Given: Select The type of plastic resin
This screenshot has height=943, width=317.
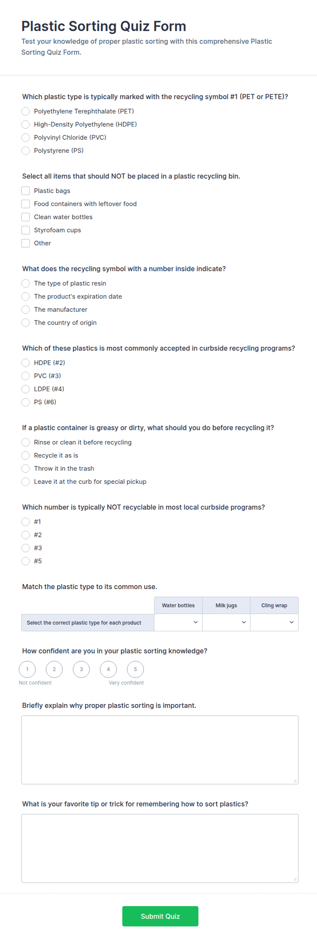Looking at the screenshot, I should tap(25, 283).
